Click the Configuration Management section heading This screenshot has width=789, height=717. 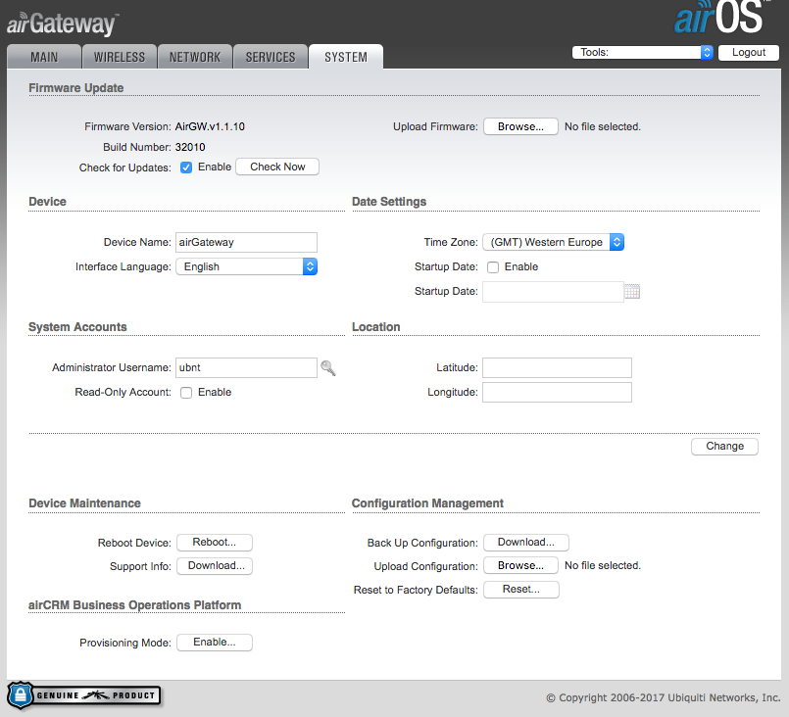coord(427,503)
